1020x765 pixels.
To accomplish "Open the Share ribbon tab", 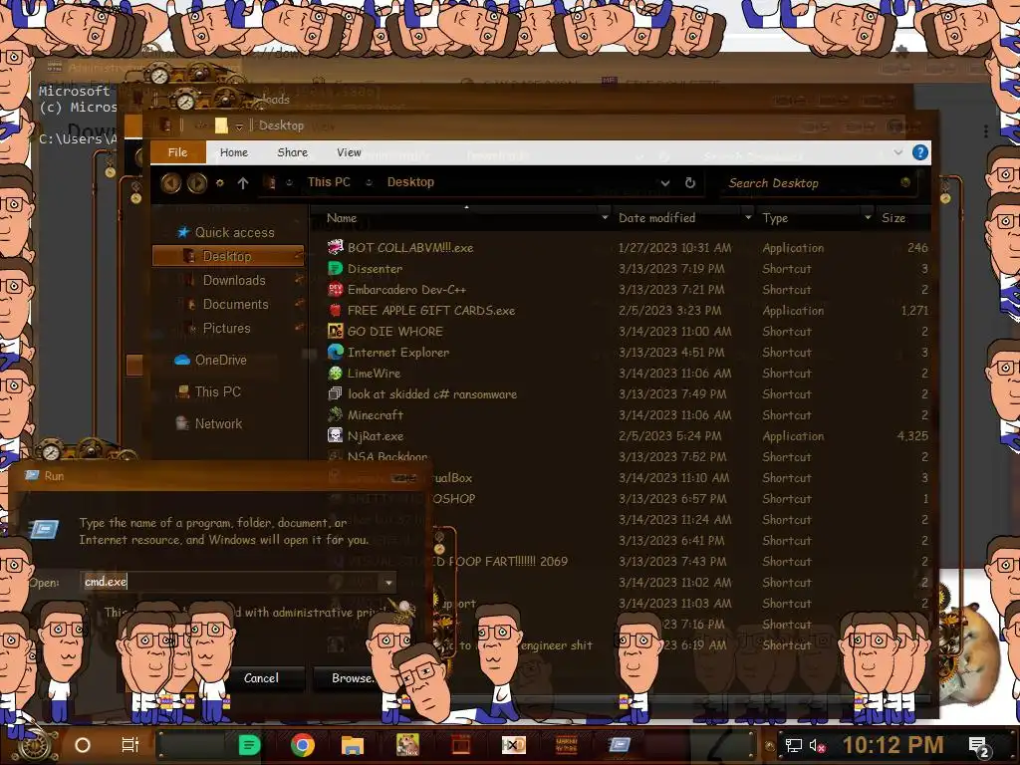I will coord(292,152).
